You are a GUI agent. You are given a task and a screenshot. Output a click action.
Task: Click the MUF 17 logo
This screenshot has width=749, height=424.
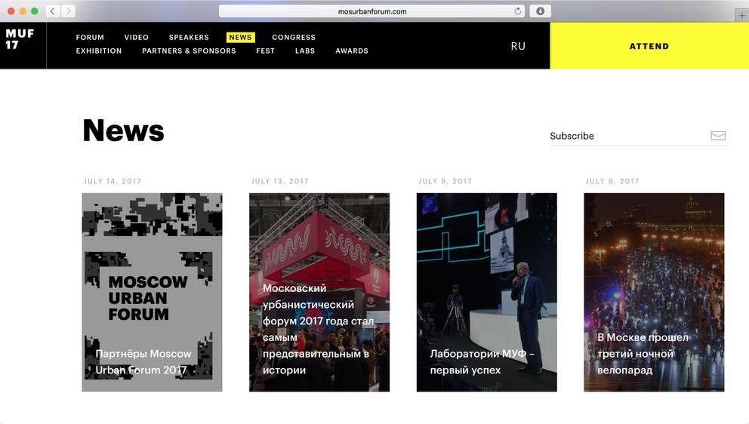click(20, 39)
